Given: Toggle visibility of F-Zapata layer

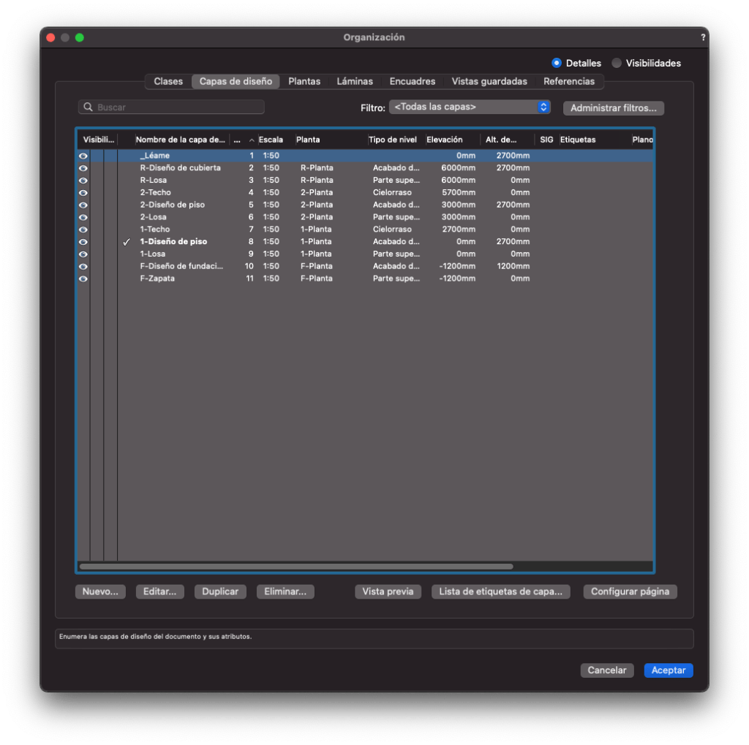Looking at the screenshot, I should pyautogui.click(x=83, y=279).
